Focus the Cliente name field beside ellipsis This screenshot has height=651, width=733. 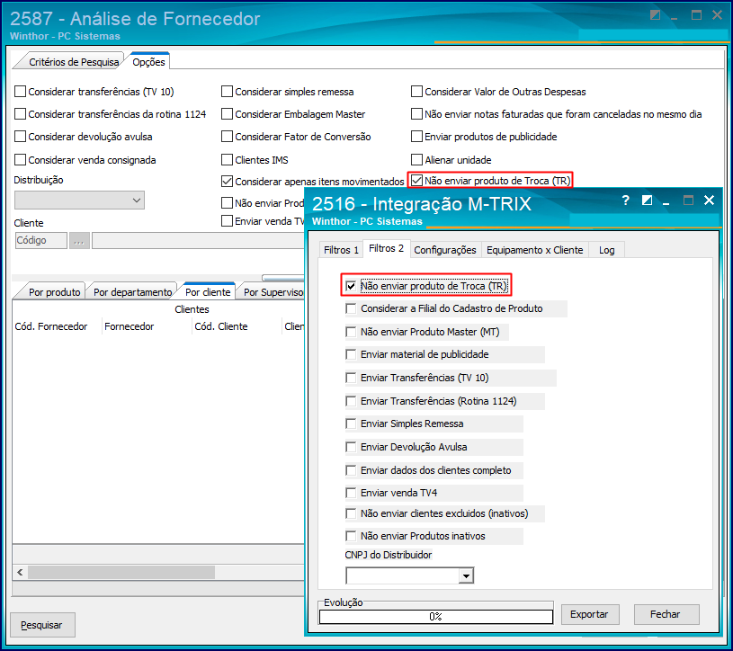pos(198,241)
